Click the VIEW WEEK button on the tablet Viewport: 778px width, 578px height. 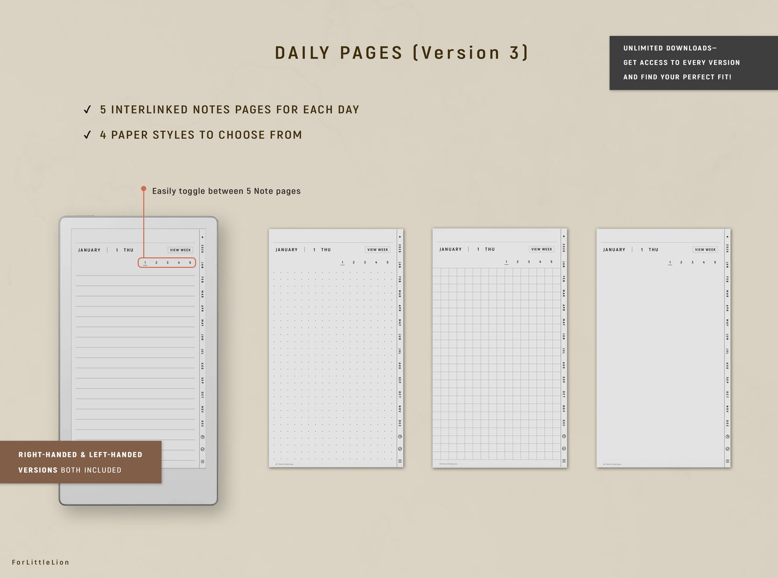[180, 250]
